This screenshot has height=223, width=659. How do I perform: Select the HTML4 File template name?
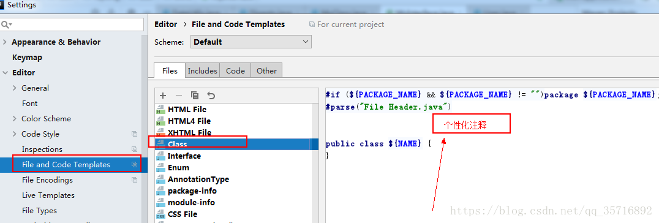189,121
